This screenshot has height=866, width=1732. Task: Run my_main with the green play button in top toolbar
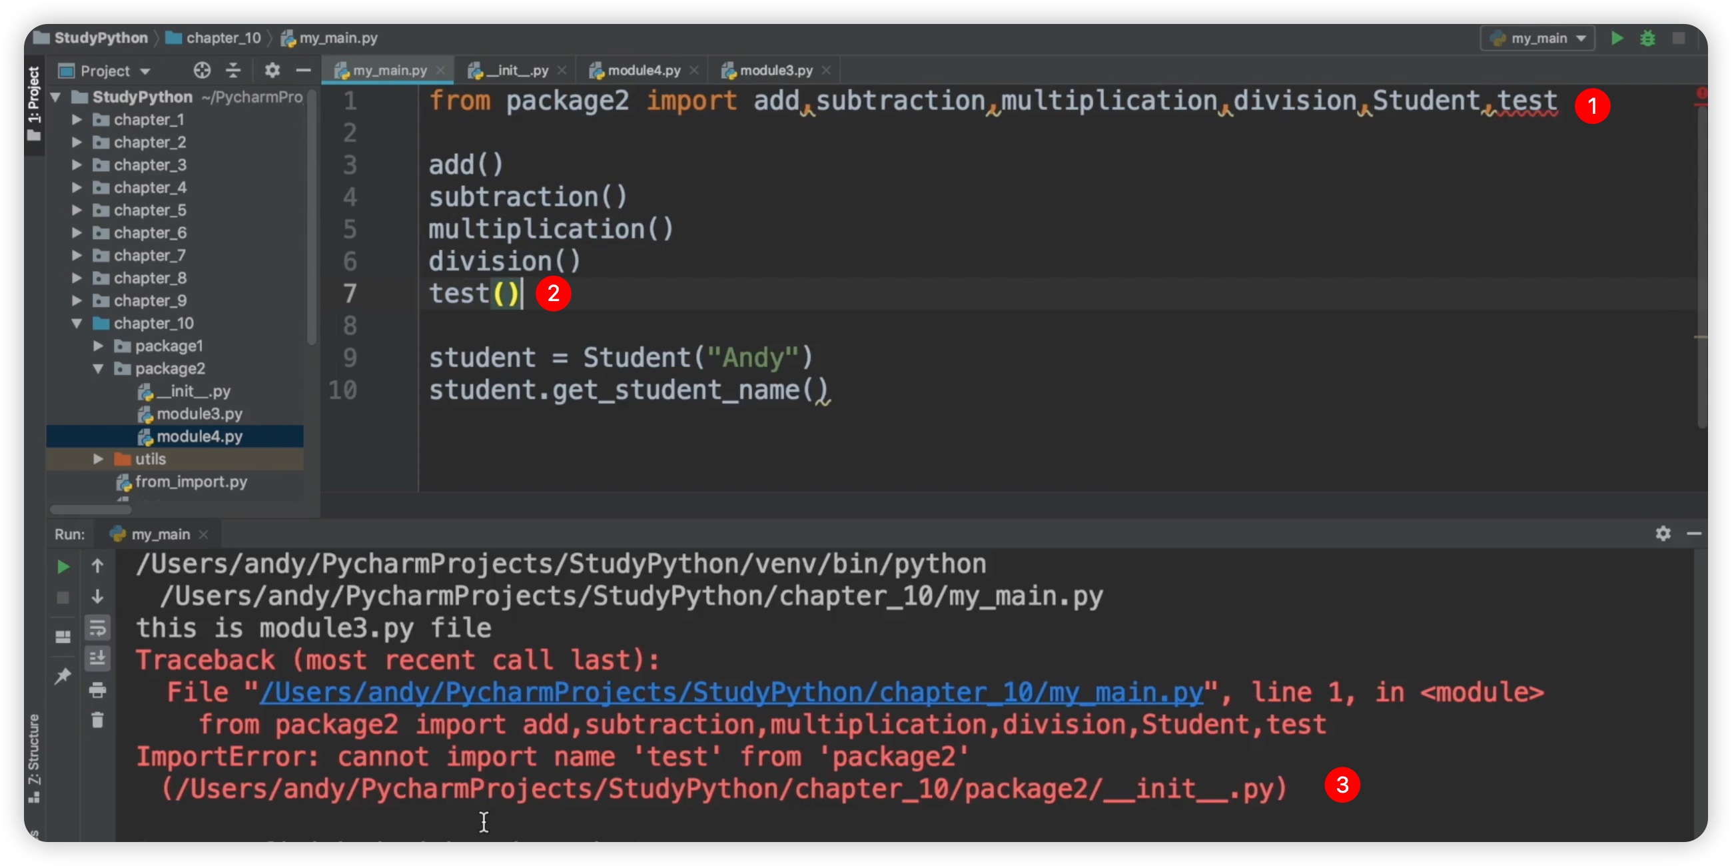1617,39
